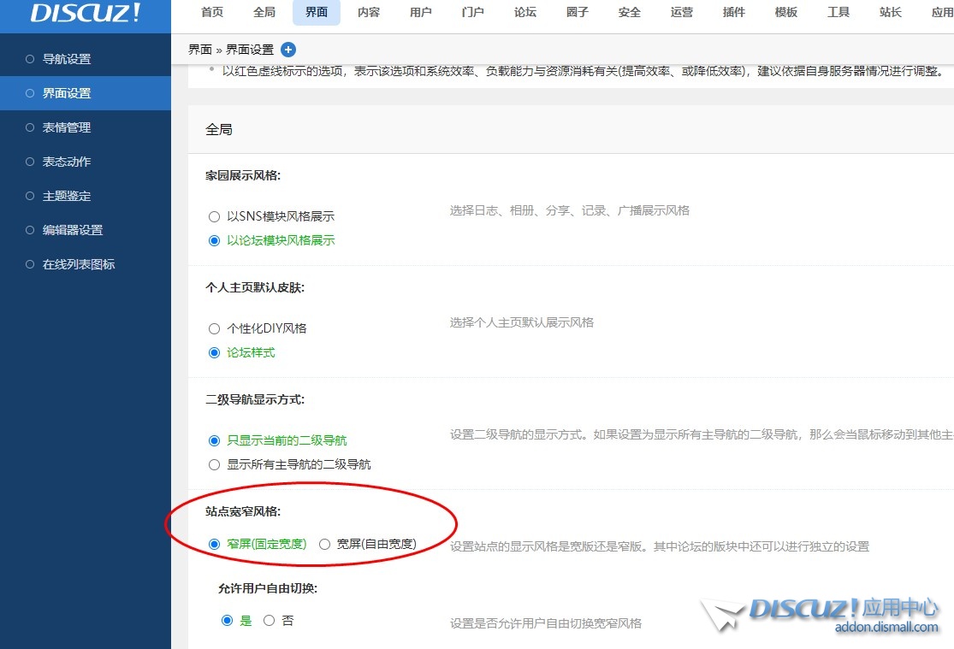Viewport: 954px width, 649px height.
Task: Open the 首页 top menu tab
Action: pyautogui.click(x=212, y=13)
